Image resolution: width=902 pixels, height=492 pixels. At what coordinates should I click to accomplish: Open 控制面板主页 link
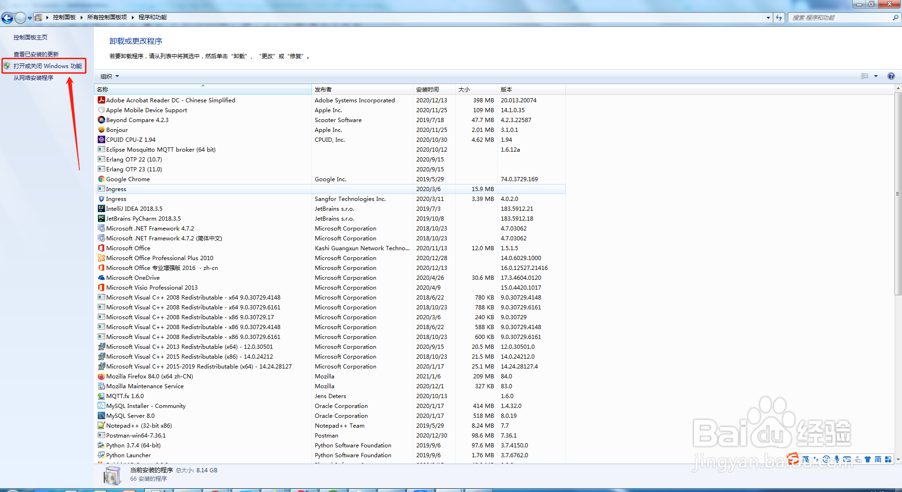[x=31, y=37]
